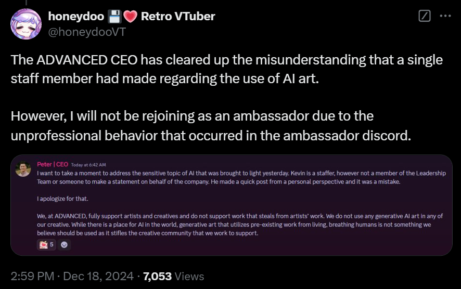Screen dimensions: 461x289
Task: Click the pink heart emoji in name
Action: [x=130, y=17]
